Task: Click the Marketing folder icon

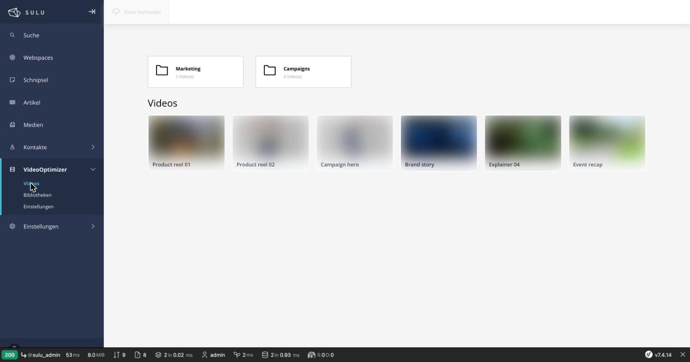Action: coord(162,70)
